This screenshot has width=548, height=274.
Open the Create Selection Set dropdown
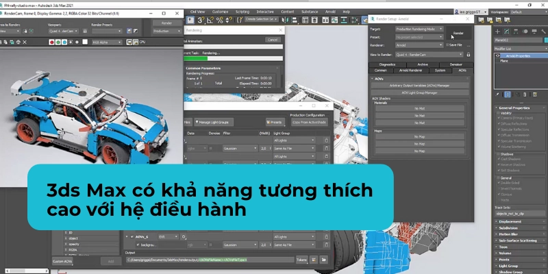pyautogui.click(x=261, y=19)
